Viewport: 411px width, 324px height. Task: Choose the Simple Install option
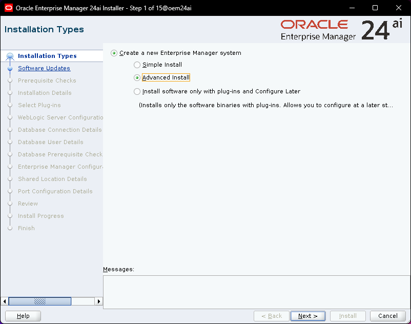click(x=137, y=65)
